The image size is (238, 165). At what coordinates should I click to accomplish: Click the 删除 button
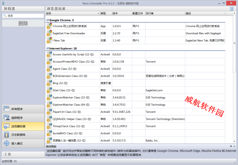(x=23, y=23)
